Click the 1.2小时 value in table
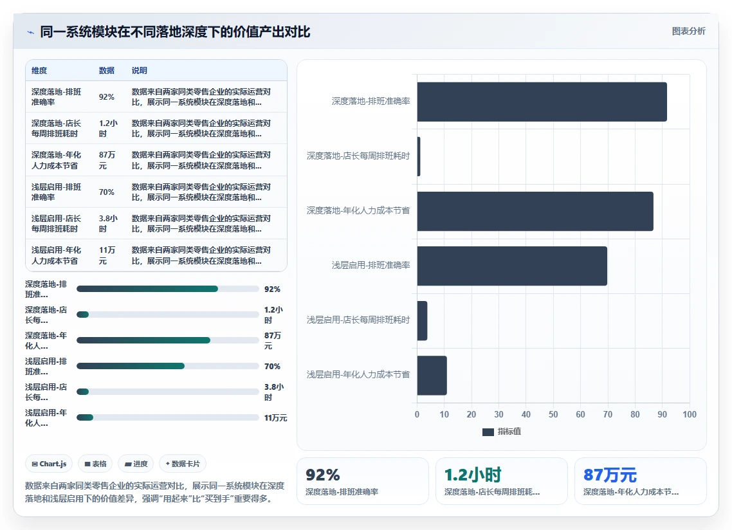Viewport: 732px width, 530px height. point(108,129)
